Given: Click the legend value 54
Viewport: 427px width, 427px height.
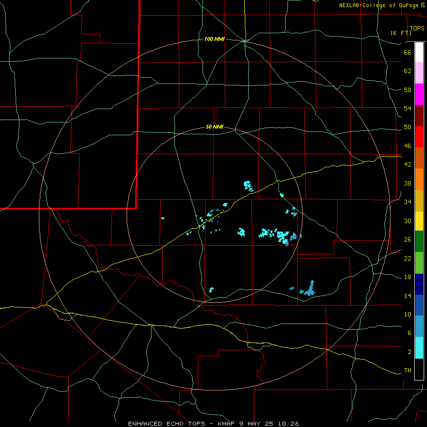Looking at the screenshot, I should click(408, 108).
